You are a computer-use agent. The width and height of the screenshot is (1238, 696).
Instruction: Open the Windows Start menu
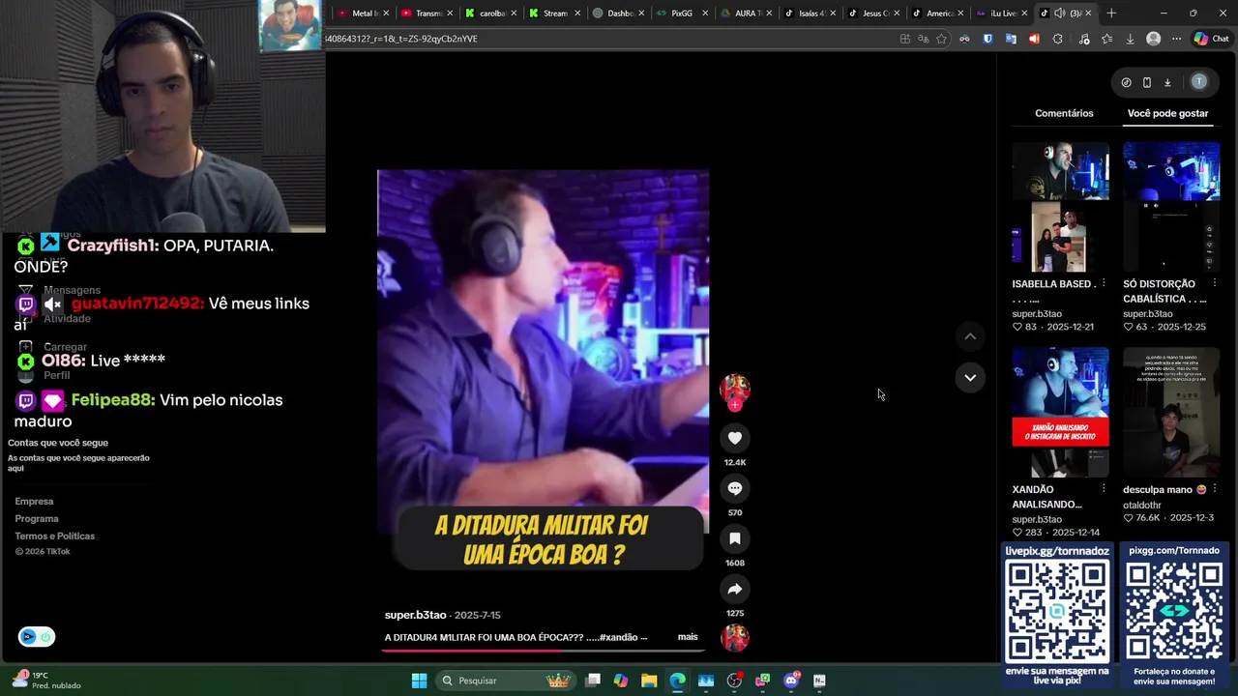(419, 681)
